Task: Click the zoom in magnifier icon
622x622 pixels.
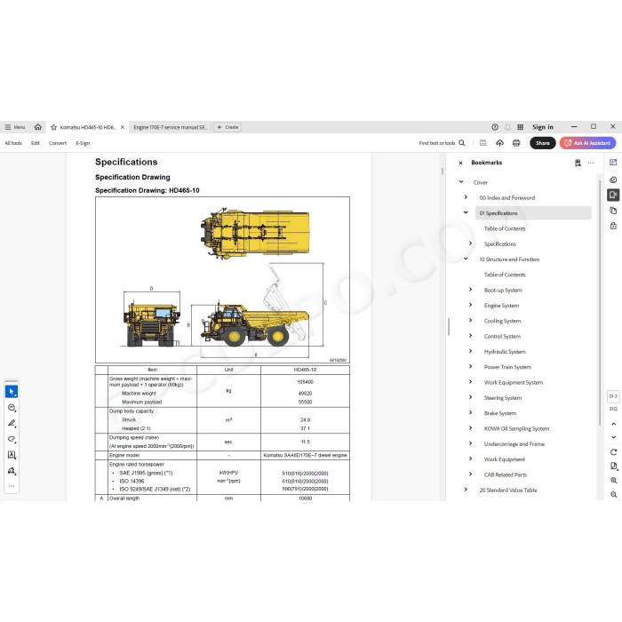Action: click(x=613, y=481)
